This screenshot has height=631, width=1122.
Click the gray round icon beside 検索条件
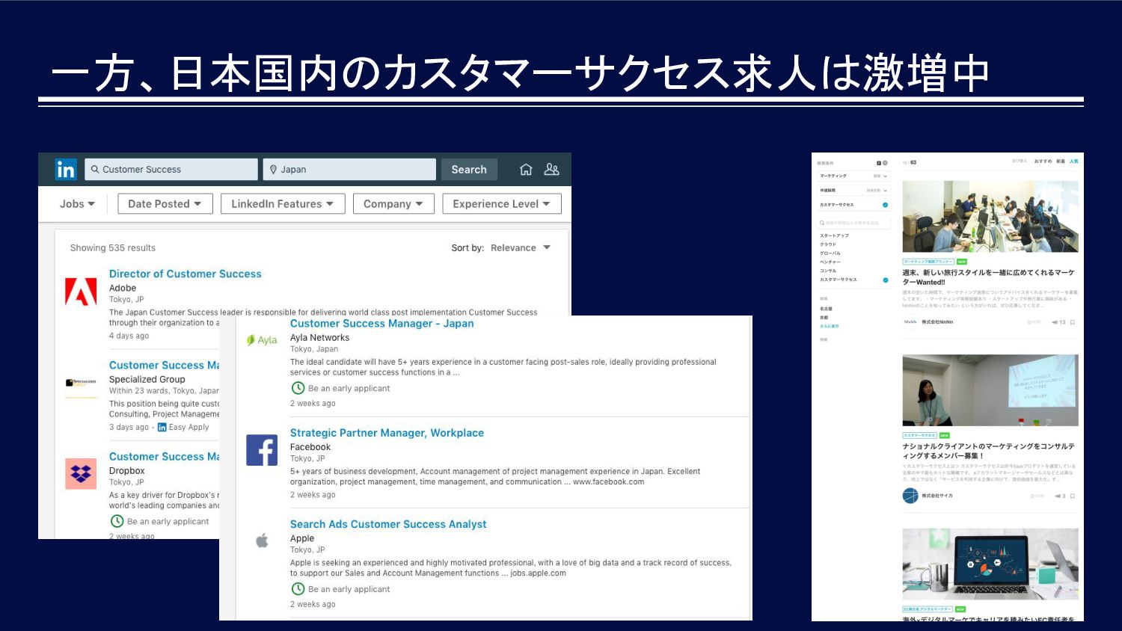(886, 163)
